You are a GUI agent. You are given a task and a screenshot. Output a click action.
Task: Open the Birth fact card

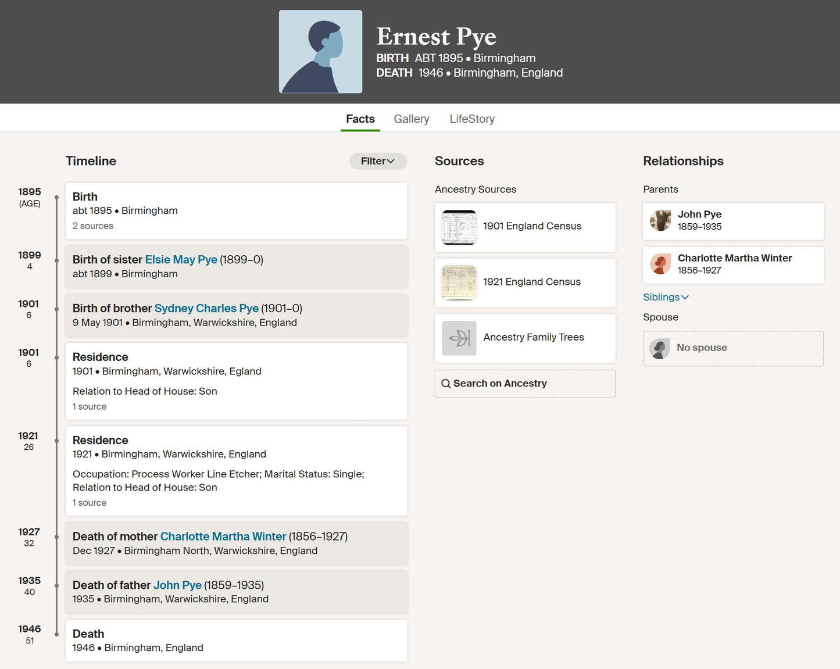236,210
